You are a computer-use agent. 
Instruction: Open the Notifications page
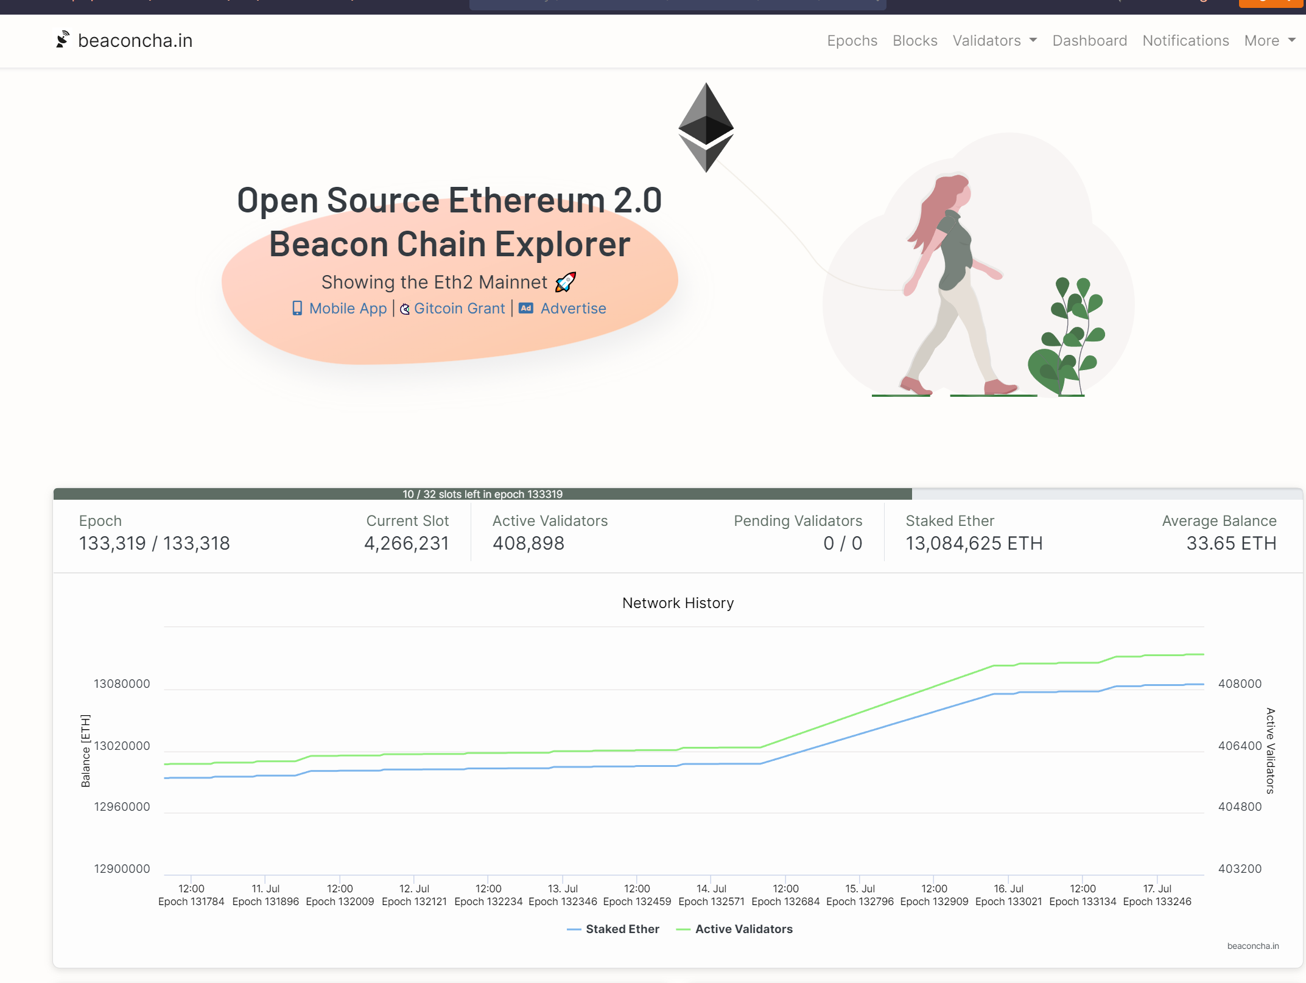(x=1185, y=41)
